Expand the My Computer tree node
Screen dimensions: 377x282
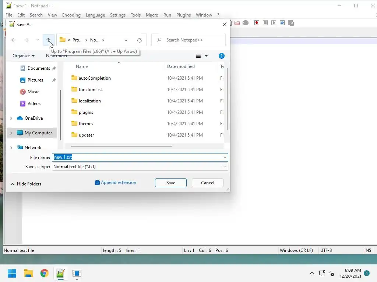pos(11,133)
